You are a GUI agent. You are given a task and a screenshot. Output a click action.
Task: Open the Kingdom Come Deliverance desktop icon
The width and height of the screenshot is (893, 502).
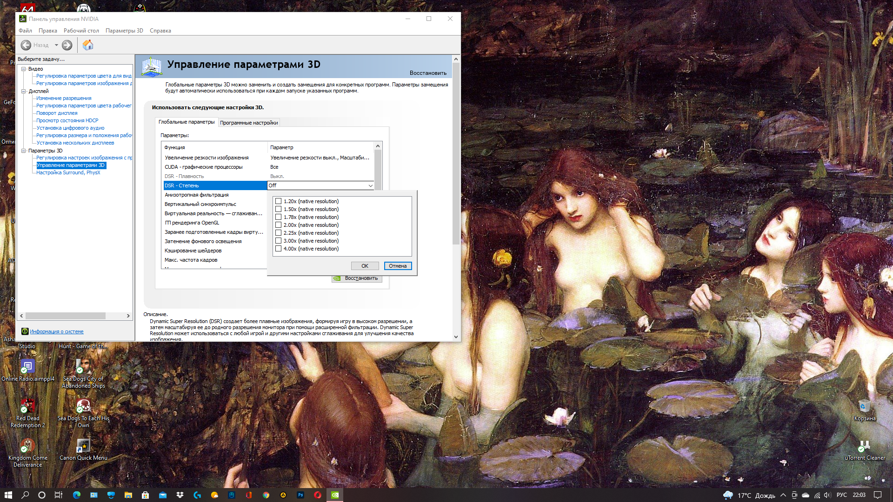click(27, 445)
